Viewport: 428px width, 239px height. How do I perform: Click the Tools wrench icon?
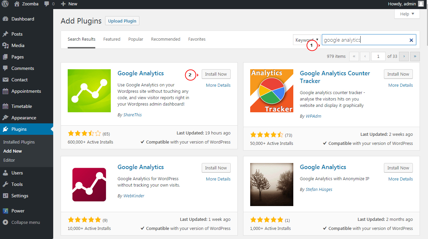(x=5, y=184)
